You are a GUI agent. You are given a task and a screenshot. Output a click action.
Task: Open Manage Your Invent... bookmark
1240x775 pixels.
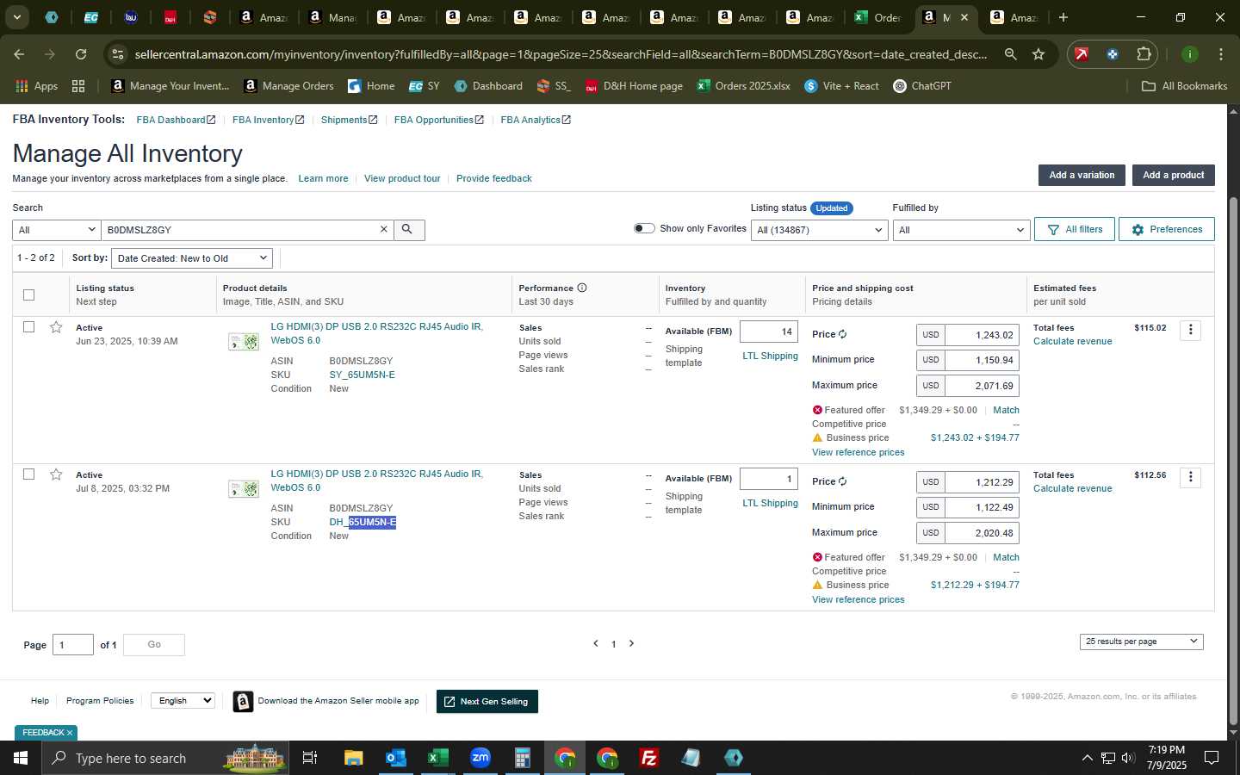click(170, 86)
